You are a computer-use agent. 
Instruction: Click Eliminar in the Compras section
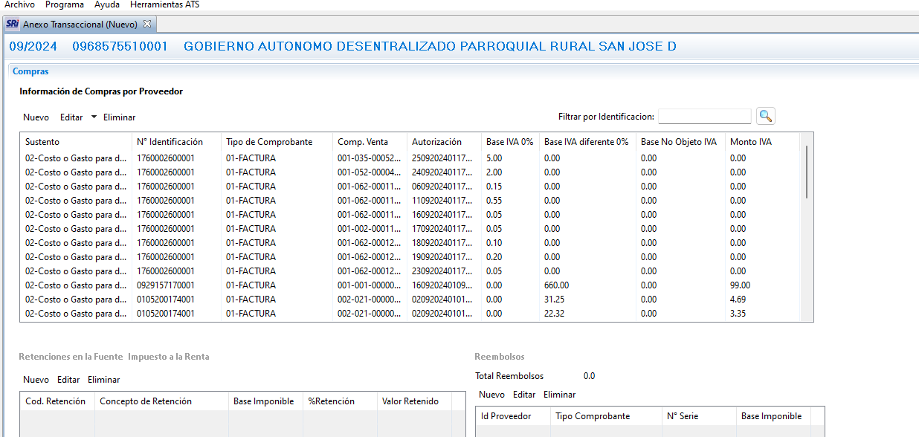[119, 117]
